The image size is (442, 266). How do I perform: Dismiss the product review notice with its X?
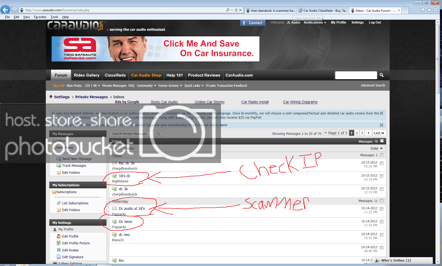click(382, 113)
